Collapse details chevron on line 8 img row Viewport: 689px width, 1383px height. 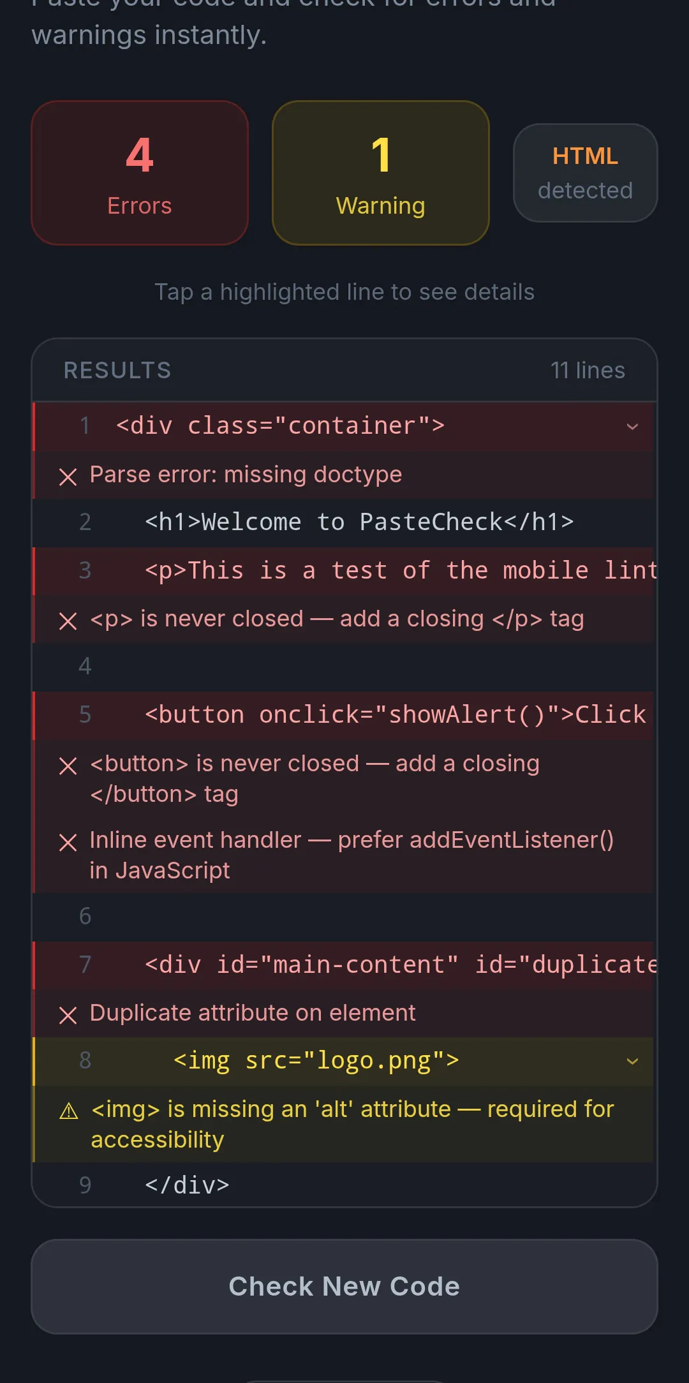632,1061
